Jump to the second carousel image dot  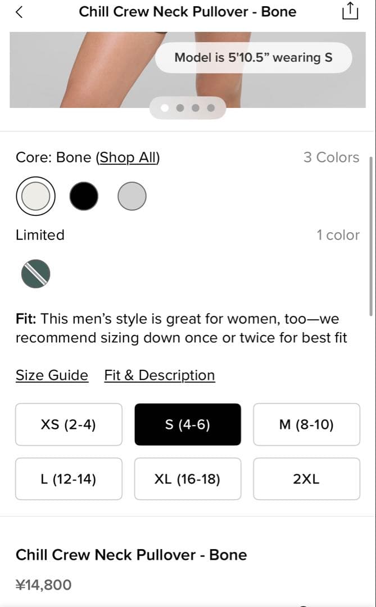click(180, 108)
